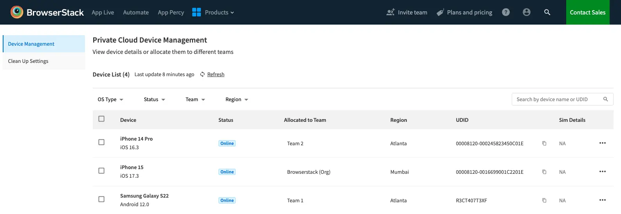Image resolution: width=621 pixels, height=214 pixels.
Task: Open the user account avatar icon
Action: point(527,12)
